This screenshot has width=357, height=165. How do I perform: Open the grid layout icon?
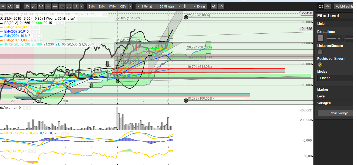click(17, 6)
